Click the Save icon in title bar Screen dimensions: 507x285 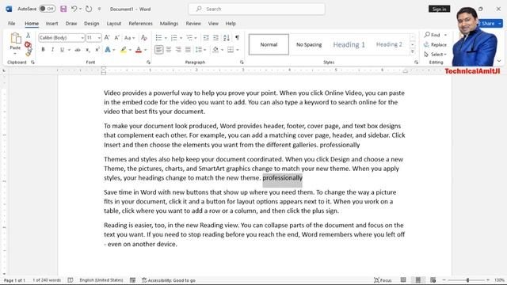[x=63, y=9]
